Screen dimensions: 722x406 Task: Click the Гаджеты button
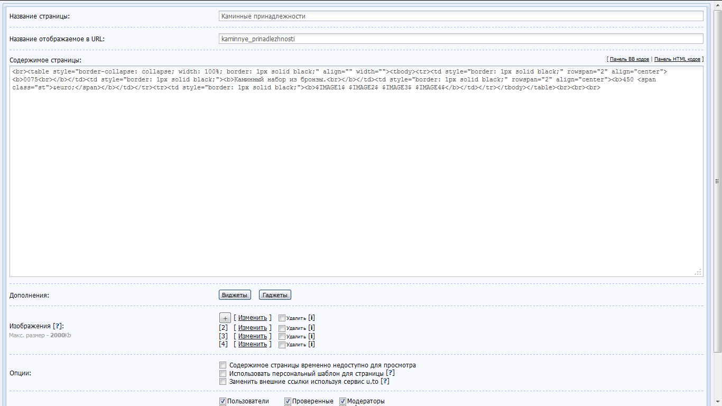[x=275, y=295]
